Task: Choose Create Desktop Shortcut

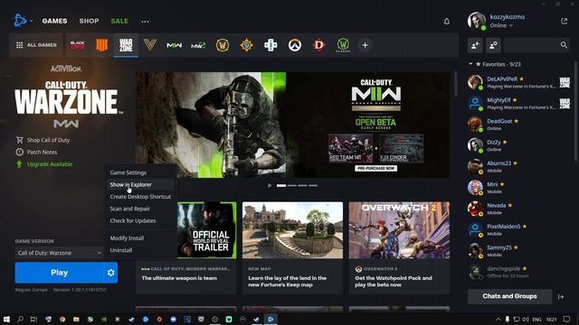Action: 140,197
